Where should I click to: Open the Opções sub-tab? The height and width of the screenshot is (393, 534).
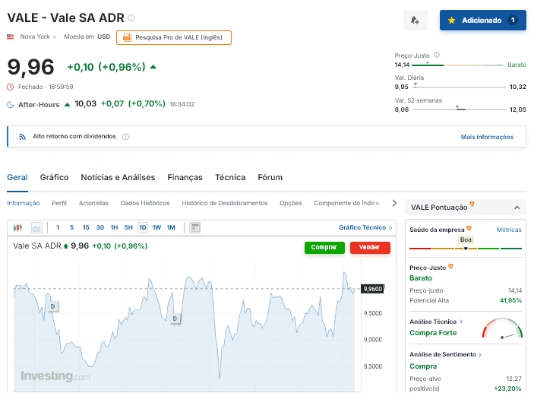coord(290,203)
